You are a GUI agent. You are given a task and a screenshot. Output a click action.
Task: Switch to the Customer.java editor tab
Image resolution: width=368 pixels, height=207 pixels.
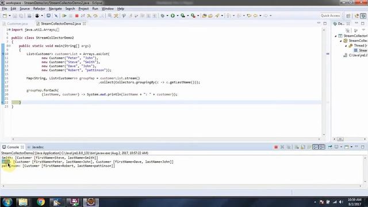click(x=16, y=24)
